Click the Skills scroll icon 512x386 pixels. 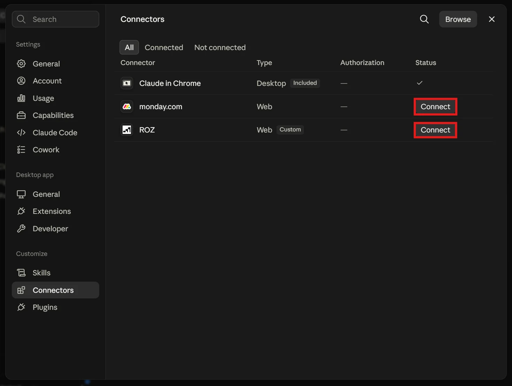21,273
